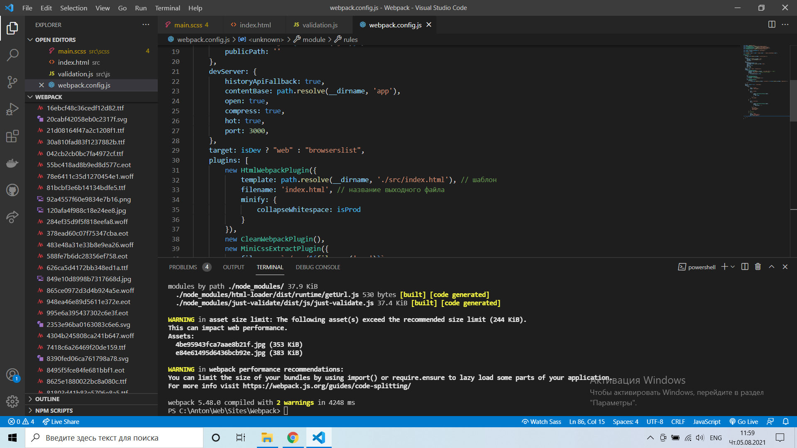Click Watch Sass in status bar

tap(541, 421)
